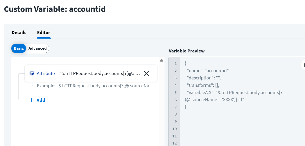Click line number 12 in the code gutter
This screenshot has width=305, height=146.
pyautogui.click(x=174, y=144)
